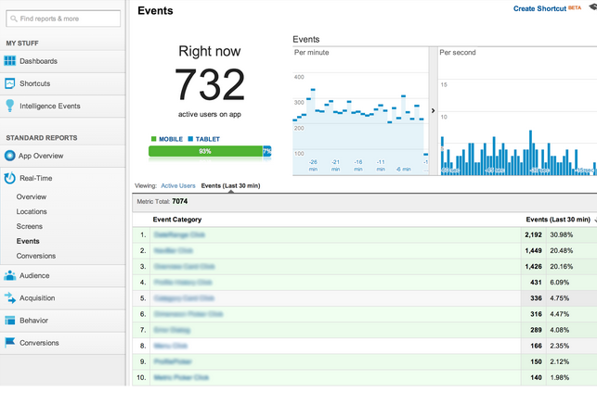597x404 pixels.
Task: Switch to Active Users view
Action: [x=178, y=185]
